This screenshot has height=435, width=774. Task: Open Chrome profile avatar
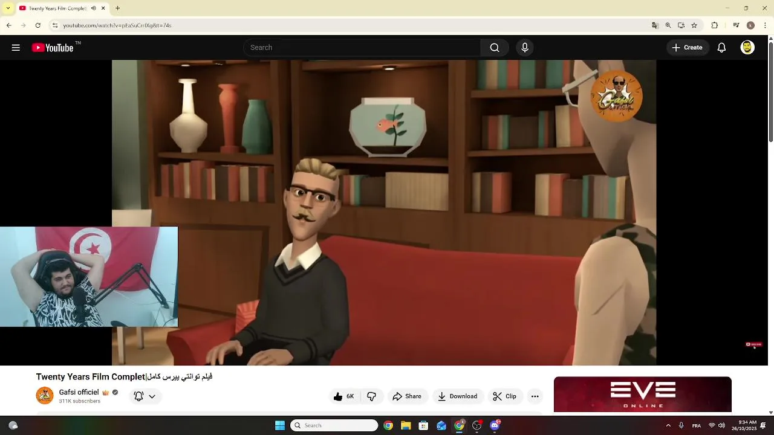coord(750,25)
